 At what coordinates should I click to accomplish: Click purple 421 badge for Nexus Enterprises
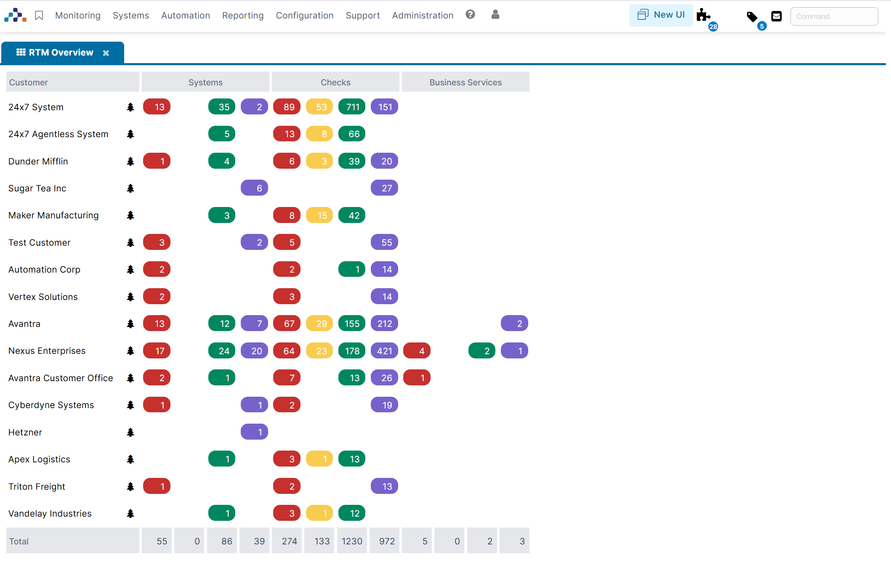tap(384, 351)
